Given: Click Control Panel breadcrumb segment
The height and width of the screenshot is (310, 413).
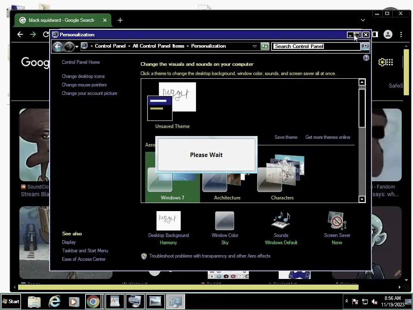Looking at the screenshot, I should coord(110,46).
